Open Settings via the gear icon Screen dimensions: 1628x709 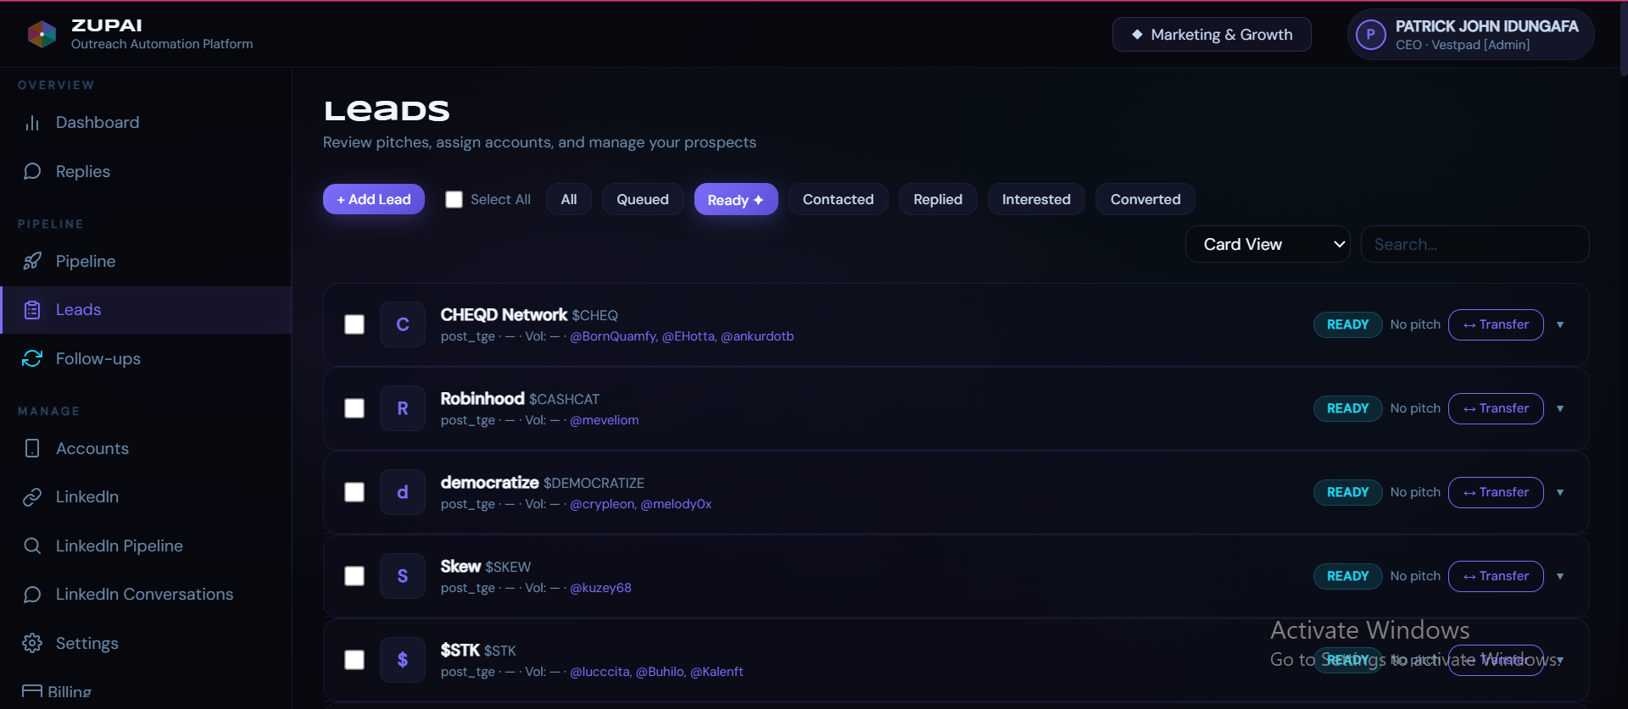(x=32, y=643)
